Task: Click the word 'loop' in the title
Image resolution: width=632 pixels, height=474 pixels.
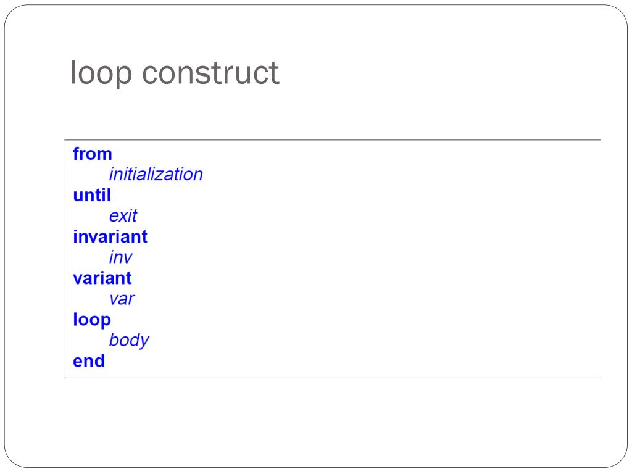Action: tap(101, 74)
